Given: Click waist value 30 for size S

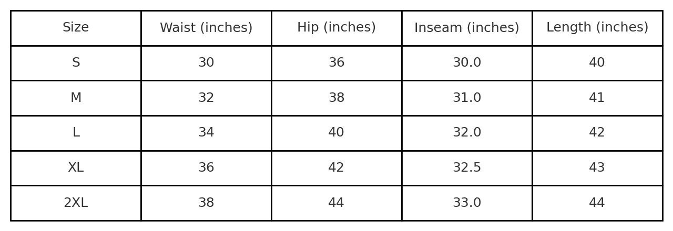Looking at the screenshot, I should click(206, 63).
